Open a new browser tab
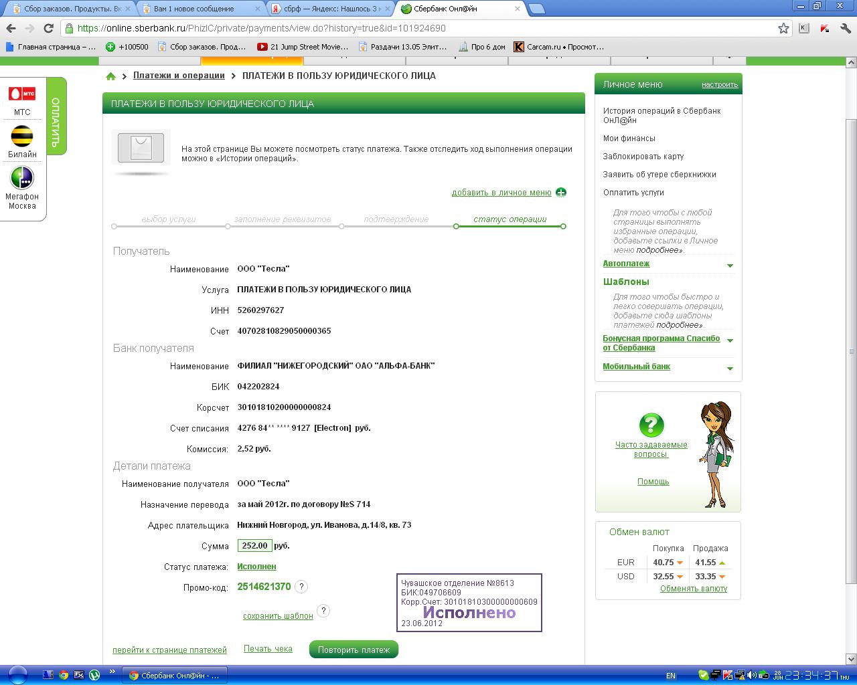 (537, 9)
